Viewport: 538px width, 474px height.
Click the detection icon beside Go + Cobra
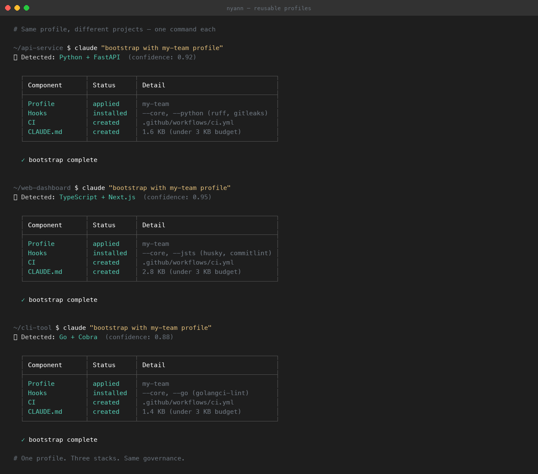16,337
